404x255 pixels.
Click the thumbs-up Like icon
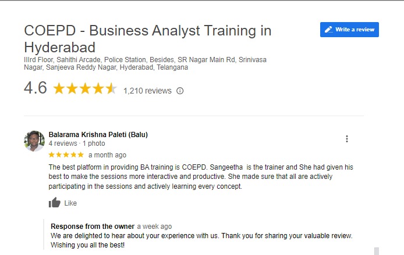[x=55, y=203]
